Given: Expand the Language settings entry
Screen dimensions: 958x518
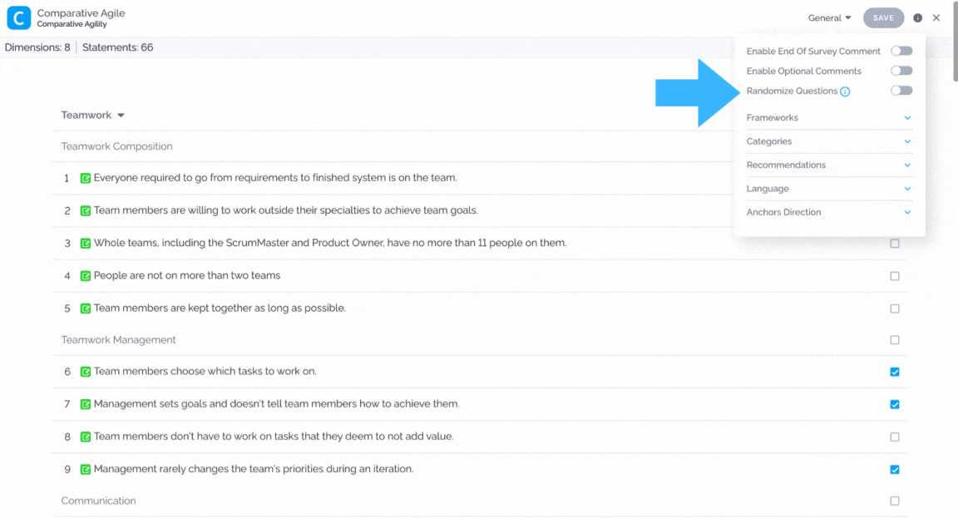Looking at the screenshot, I should point(828,188).
